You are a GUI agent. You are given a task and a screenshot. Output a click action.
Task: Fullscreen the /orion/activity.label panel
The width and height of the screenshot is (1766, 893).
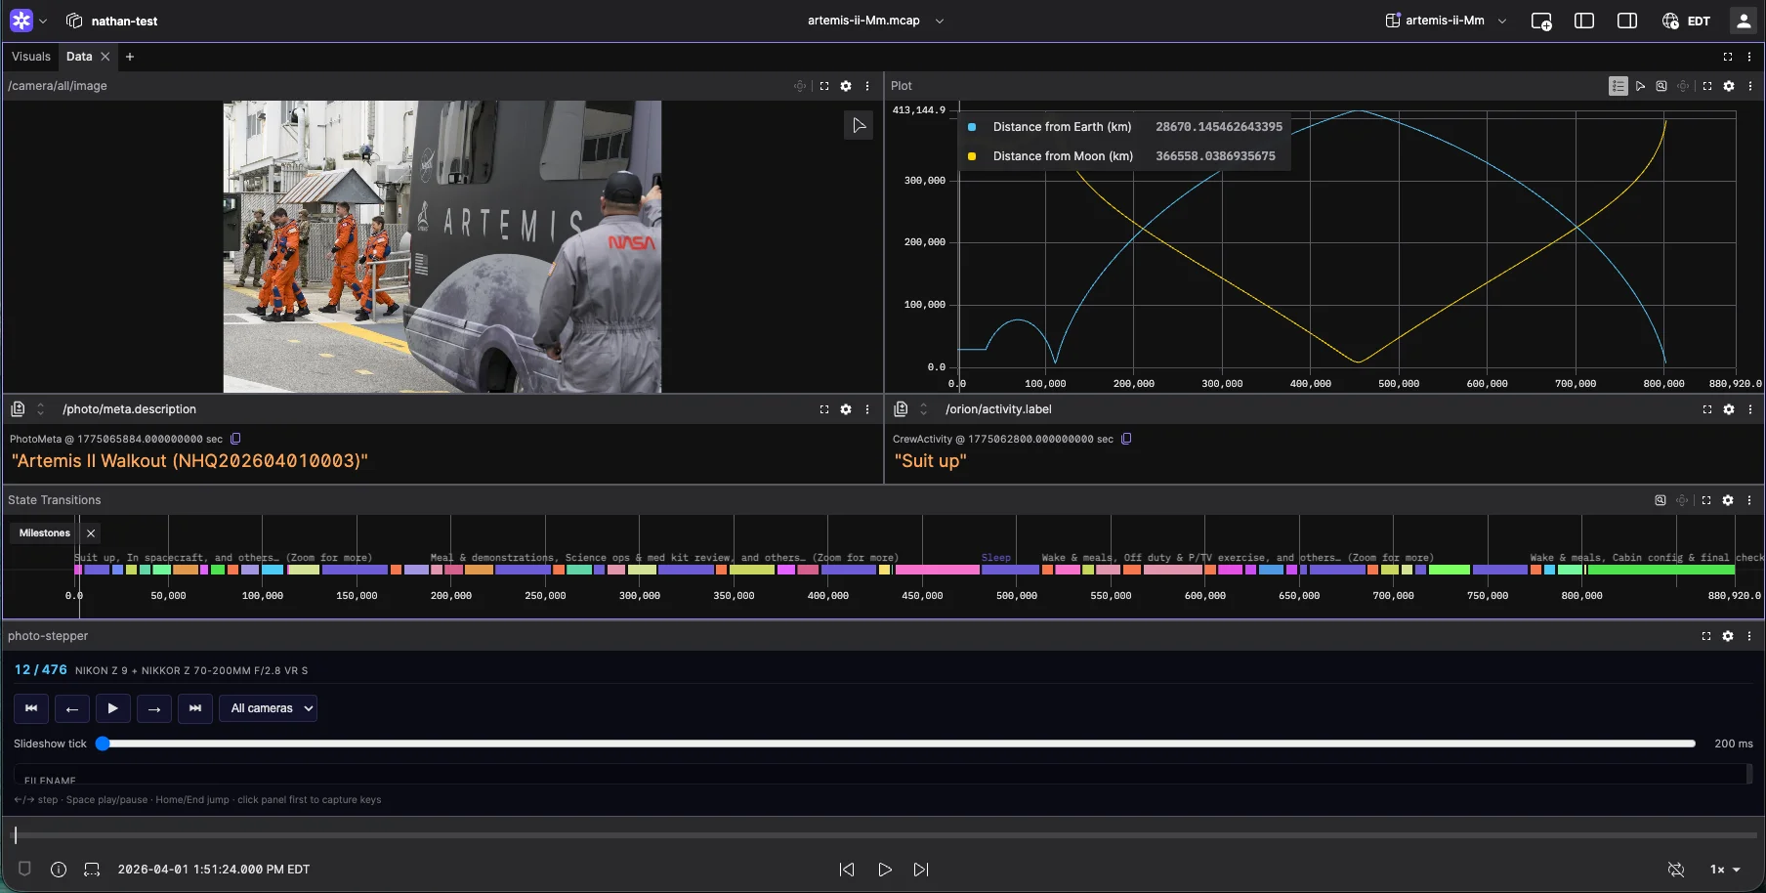coord(1707,409)
